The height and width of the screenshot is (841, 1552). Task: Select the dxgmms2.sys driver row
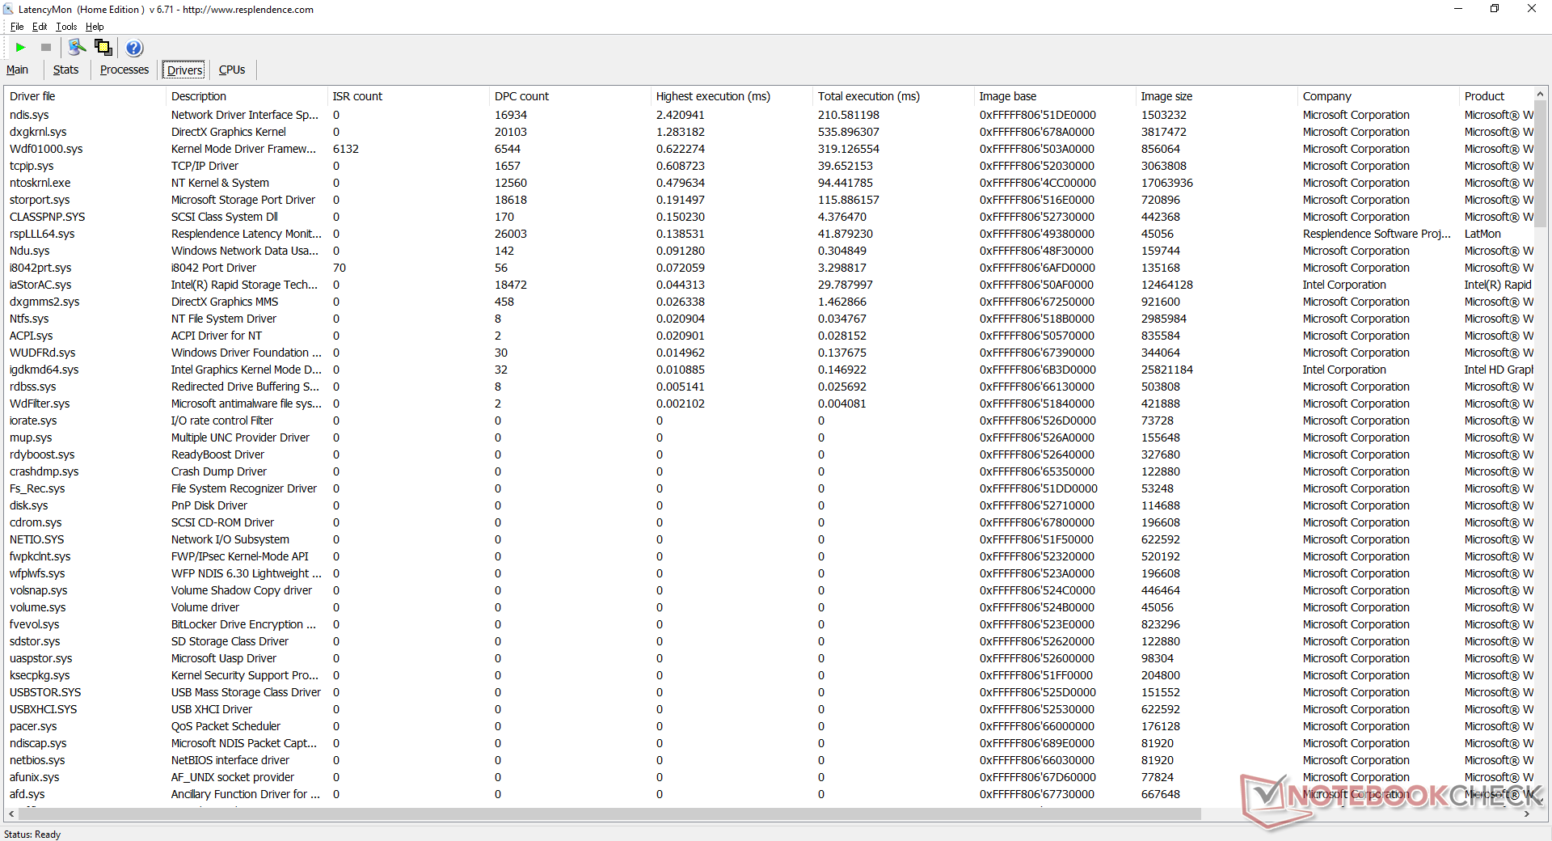click(769, 302)
